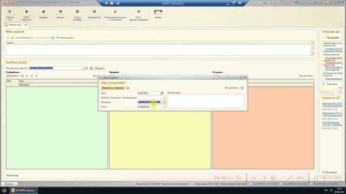This screenshot has width=346, height=194.
Task: Click copy icon in В обработке toolbar
Action: point(22,76)
